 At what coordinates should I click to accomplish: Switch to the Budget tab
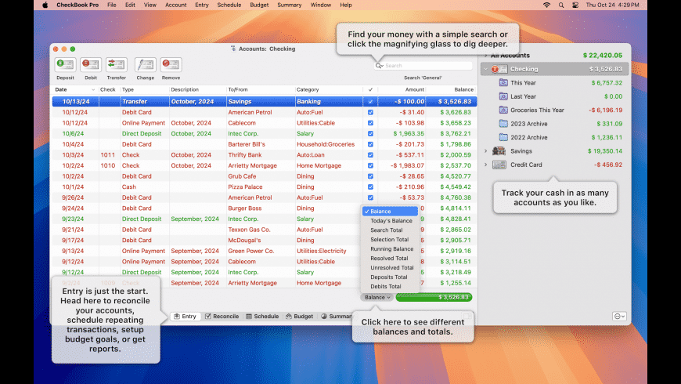click(300, 317)
